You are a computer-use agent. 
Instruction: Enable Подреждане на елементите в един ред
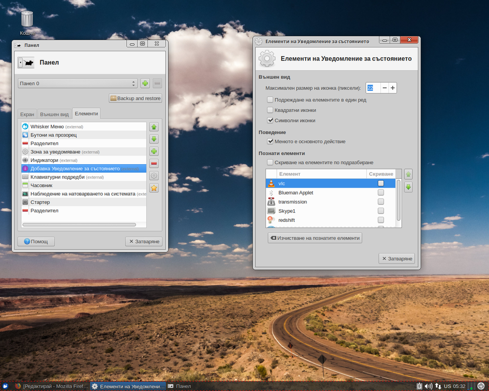(x=270, y=100)
